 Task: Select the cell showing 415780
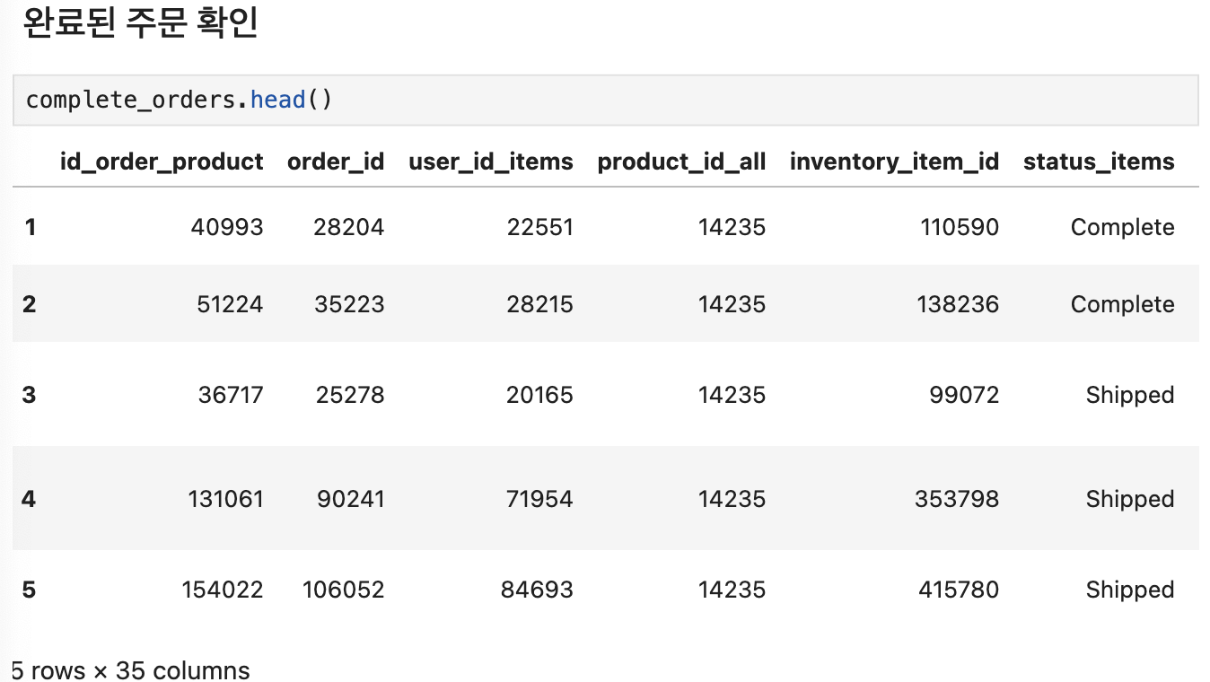point(958,590)
